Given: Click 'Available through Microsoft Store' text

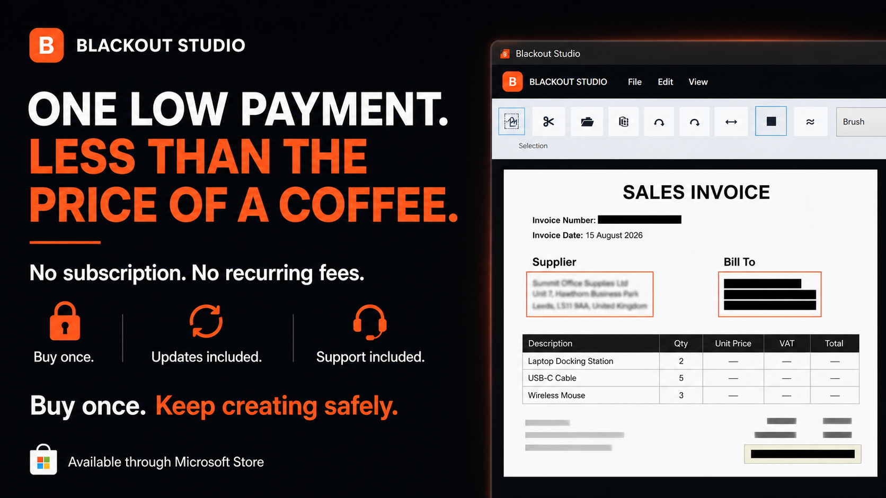Looking at the screenshot, I should click(166, 462).
